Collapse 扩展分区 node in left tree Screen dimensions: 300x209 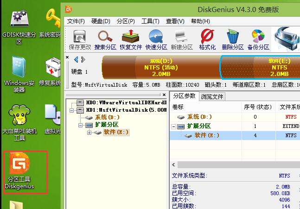[81, 125]
